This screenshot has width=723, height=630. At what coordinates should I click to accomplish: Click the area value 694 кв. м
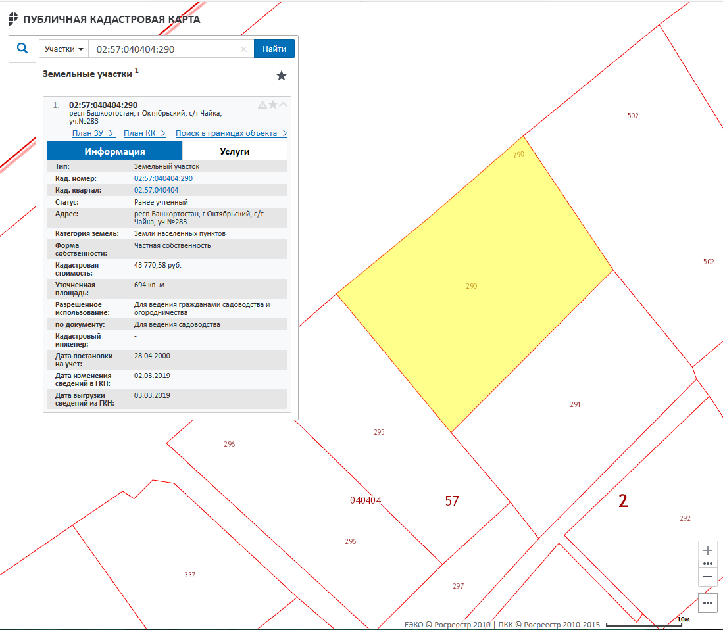(x=149, y=285)
